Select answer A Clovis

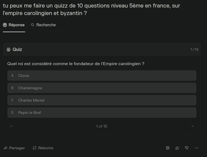[102, 76]
